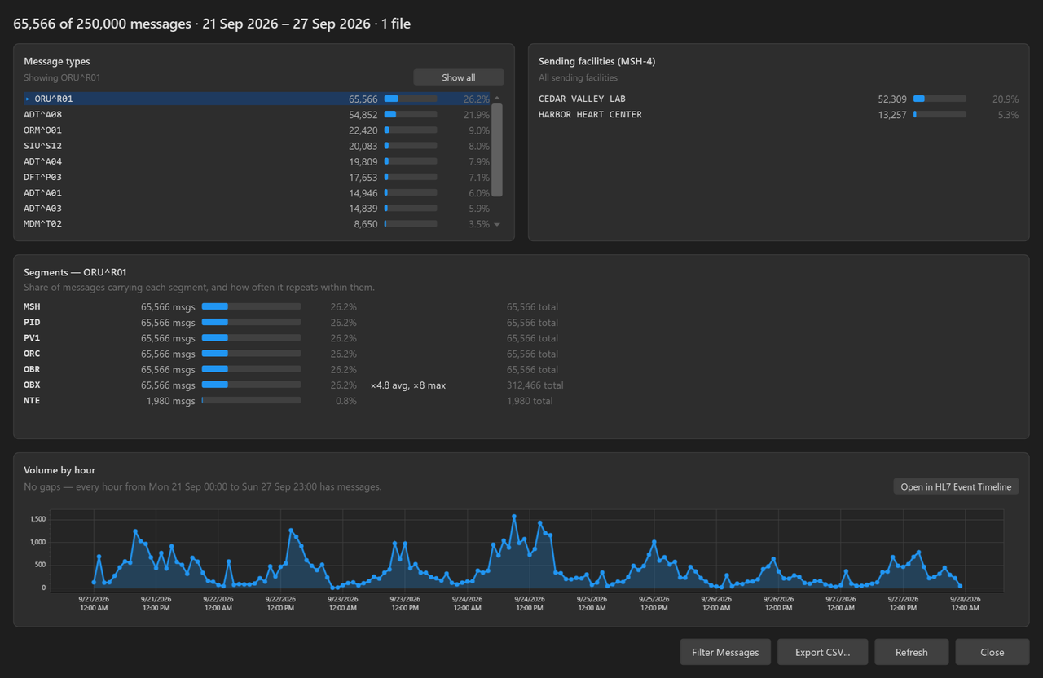Viewport: 1043px width, 678px height.
Task: Open the Export CSV dialog
Action: [x=822, y=652]
